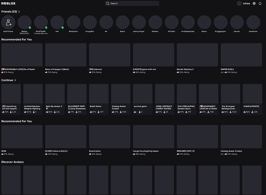
Task: Open friend Bloxiphant's avatar
Action: click(74, 22)
